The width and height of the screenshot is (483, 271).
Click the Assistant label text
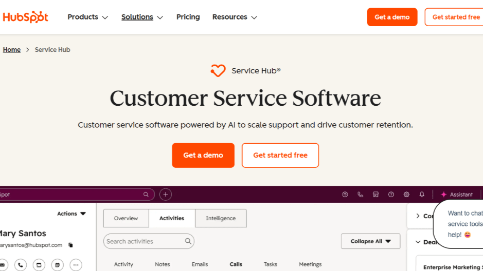tap(461, 195)
